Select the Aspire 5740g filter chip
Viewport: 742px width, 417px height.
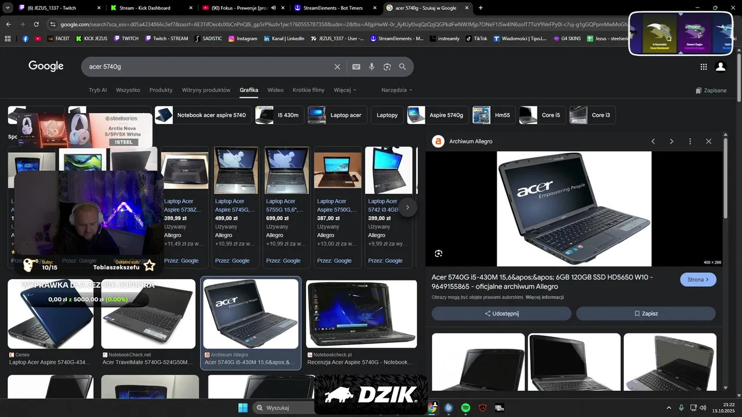pos(438,115)
